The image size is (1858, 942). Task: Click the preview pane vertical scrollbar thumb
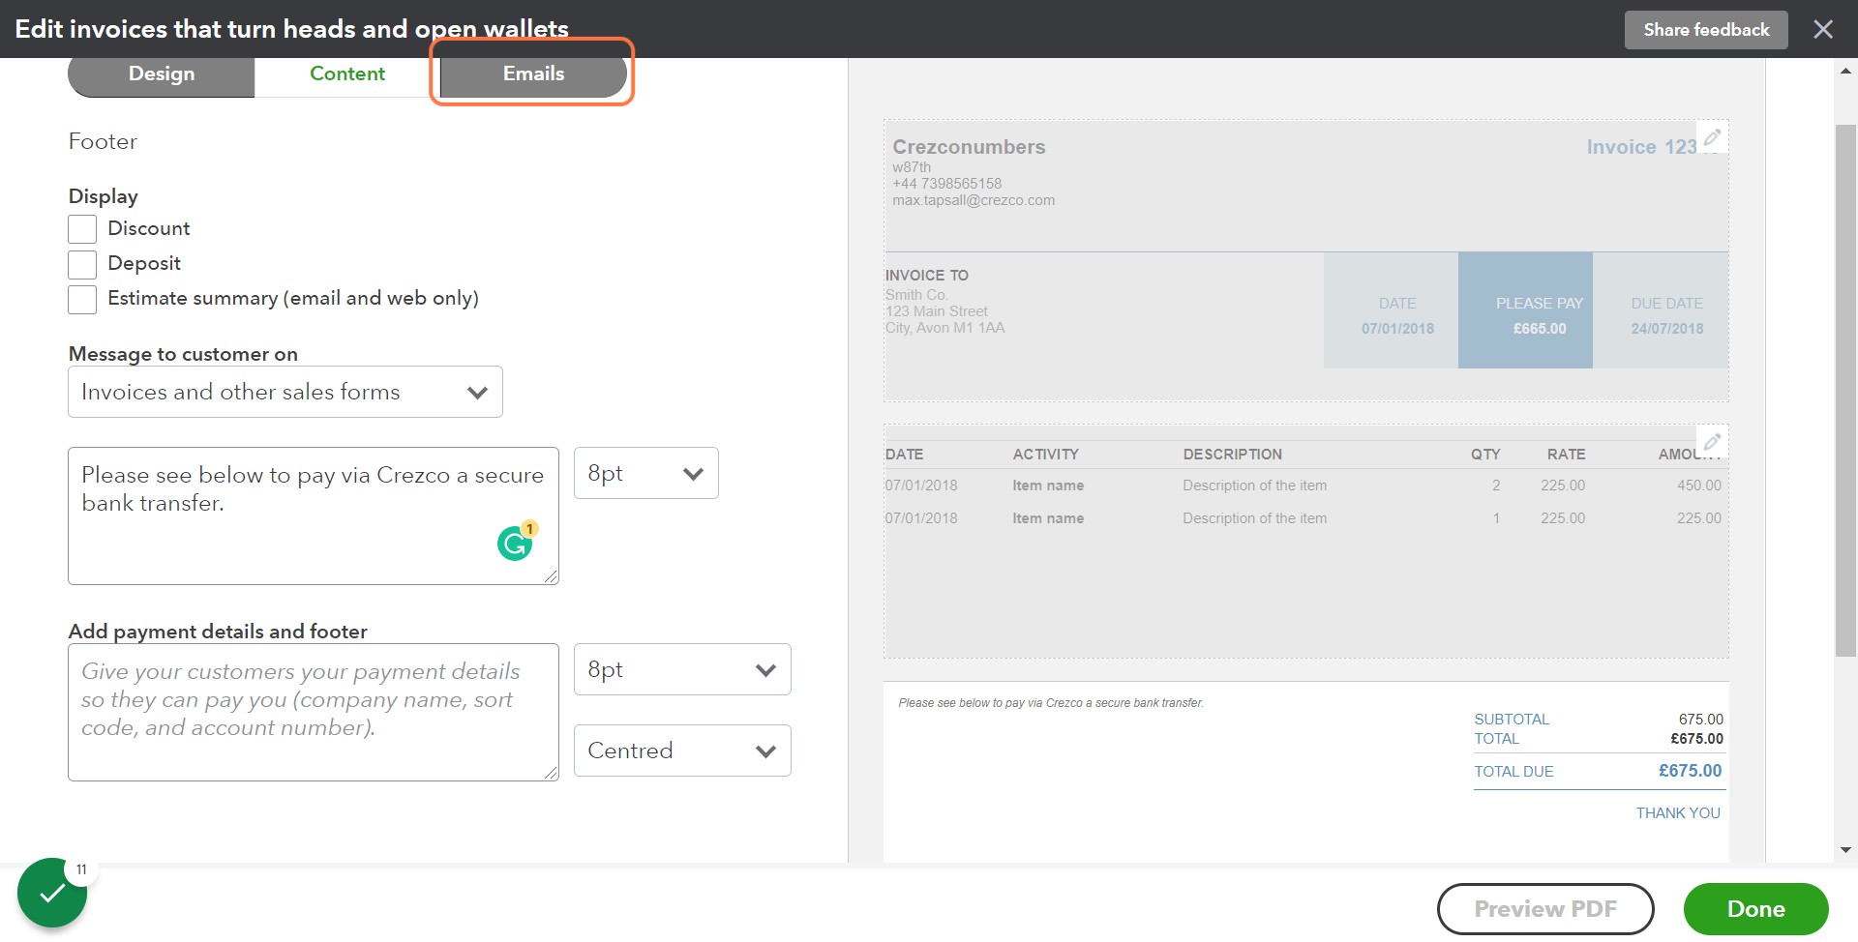[1845, 390]
